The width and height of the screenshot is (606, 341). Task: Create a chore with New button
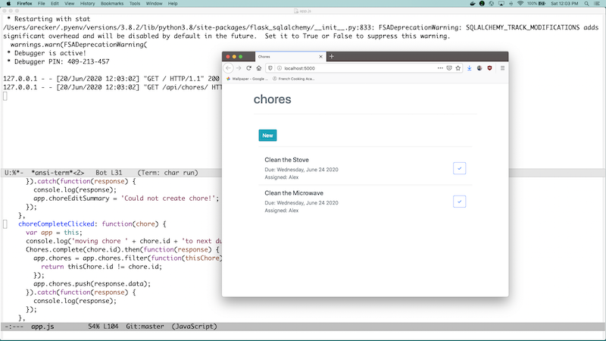click(x=267, y=136)
